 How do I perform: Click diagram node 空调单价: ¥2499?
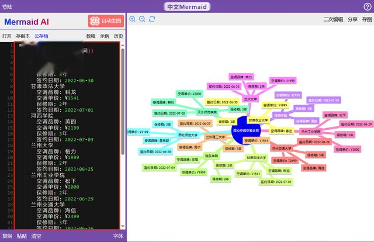(285, 160)
